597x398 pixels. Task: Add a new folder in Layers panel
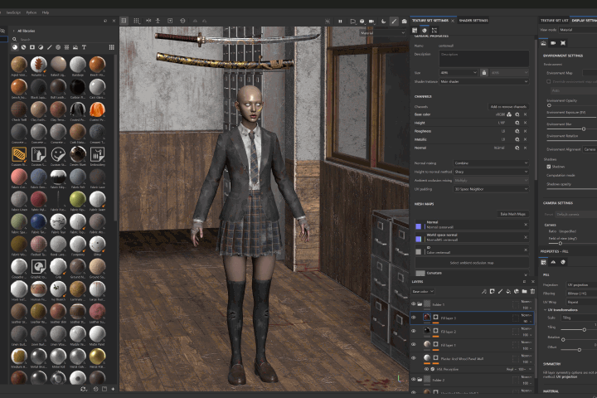point(524,291)
